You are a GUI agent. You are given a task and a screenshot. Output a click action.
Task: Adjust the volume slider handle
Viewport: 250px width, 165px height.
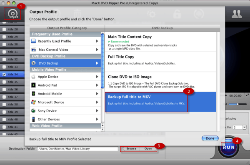(237, 104)
